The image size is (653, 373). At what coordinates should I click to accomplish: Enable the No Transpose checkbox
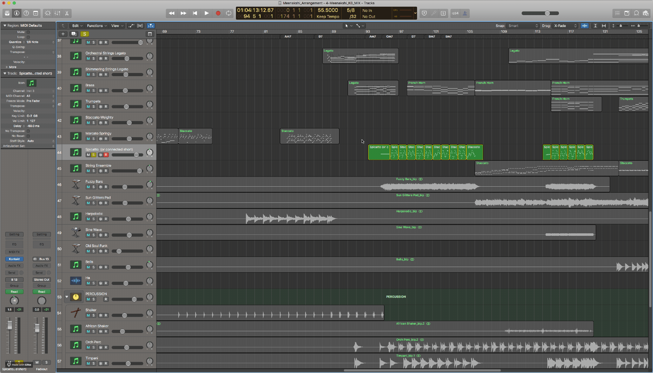click(28, 131)
